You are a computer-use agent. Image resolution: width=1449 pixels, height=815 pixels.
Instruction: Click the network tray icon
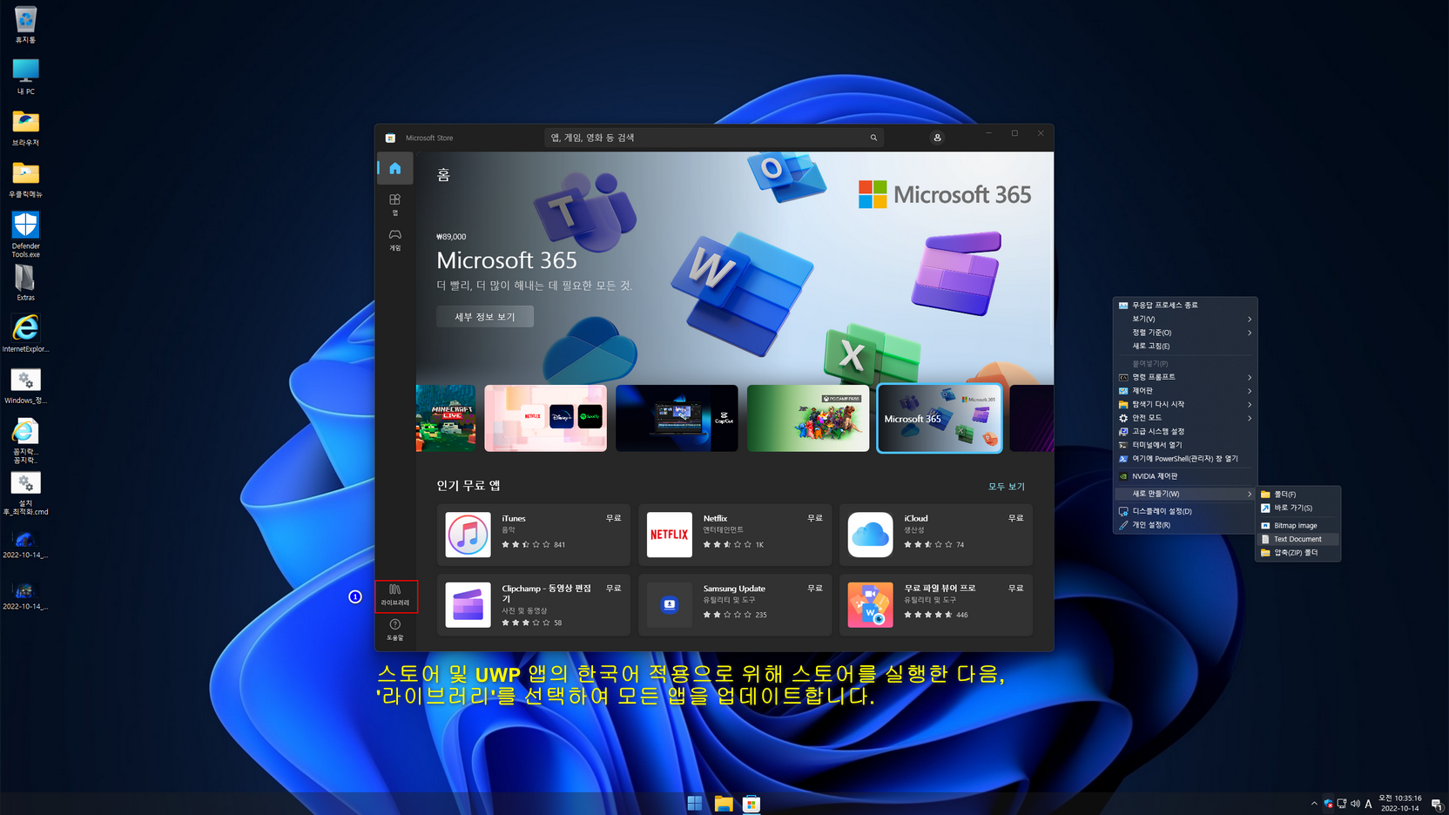[x=1342, y=804]
